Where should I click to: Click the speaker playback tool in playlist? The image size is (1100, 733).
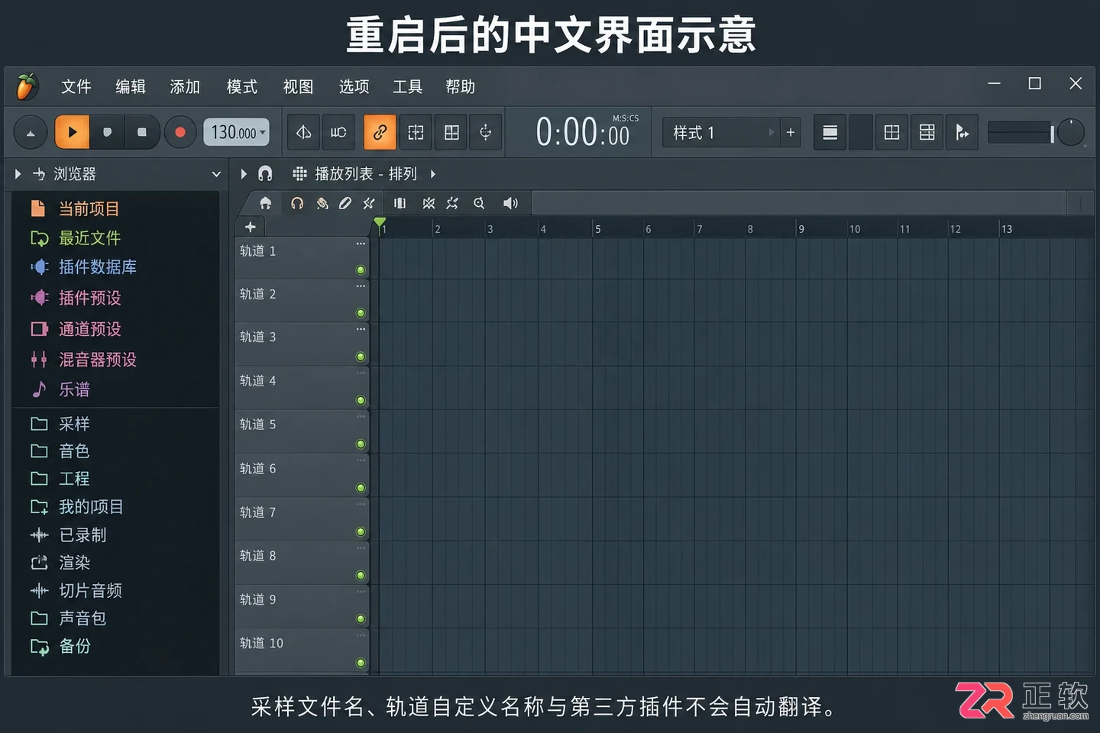click(x=510, y=203)
